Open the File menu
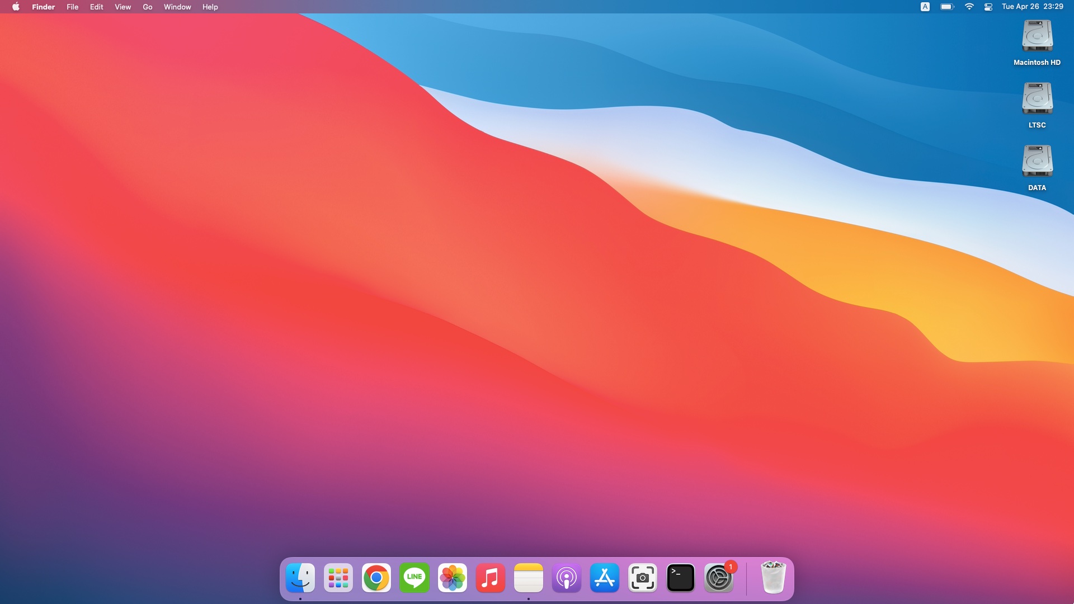Viewport: 1074px width, 604px height. [x=72, y=7]
